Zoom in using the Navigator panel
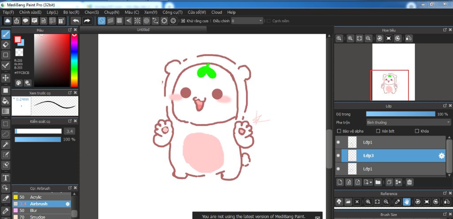This screenshot has height=219, width=453. (x=350, y=38)
